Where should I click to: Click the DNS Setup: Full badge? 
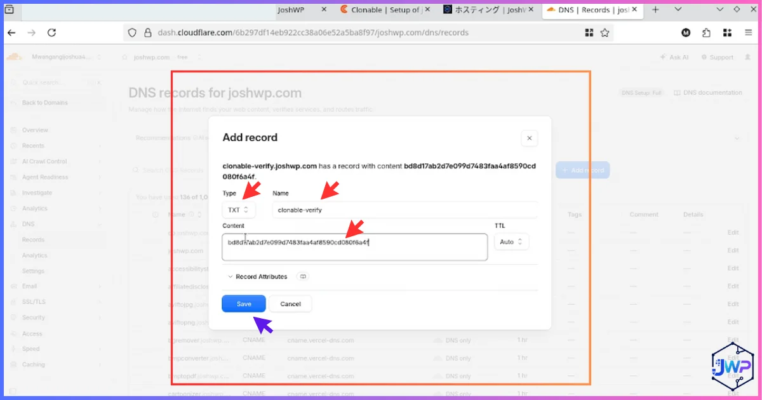pyautogui.click(x=641, y=93)
